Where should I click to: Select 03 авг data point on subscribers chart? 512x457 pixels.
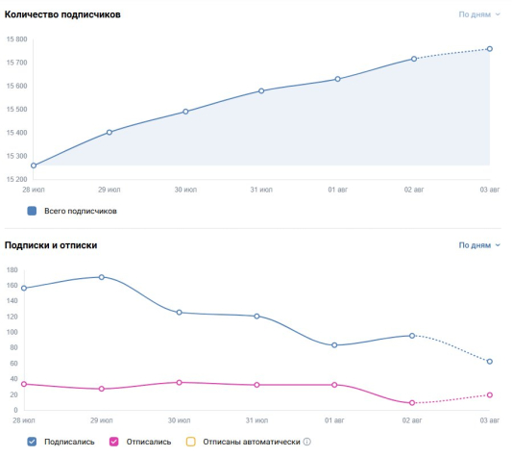[x=490, y=49]
